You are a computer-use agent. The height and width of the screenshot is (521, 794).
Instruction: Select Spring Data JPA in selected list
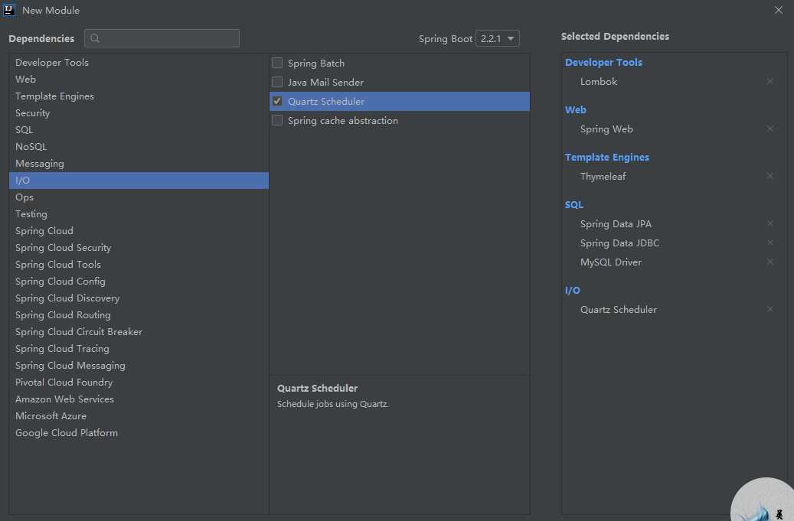pyautogui.click(x=616, y=224)
